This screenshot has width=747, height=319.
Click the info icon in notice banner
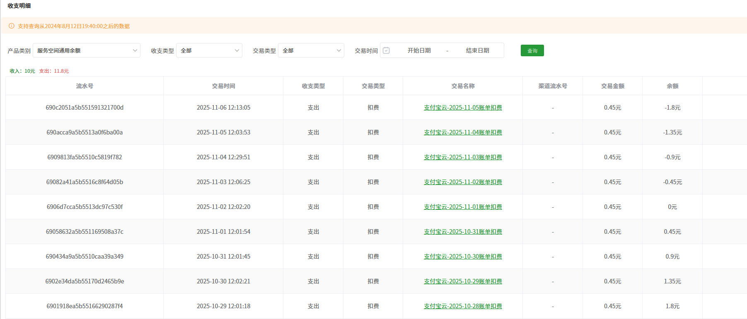12,26
